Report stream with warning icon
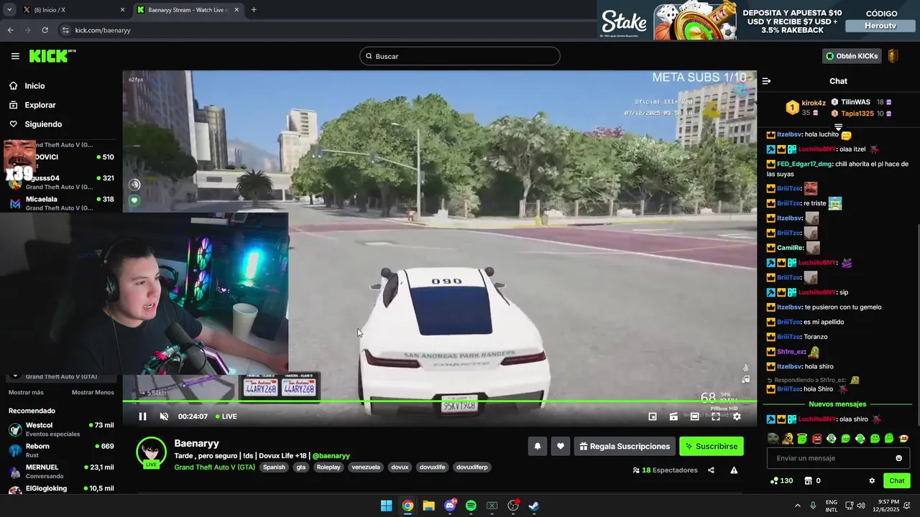This screenshot has height=517, width=920. (734, 470)
